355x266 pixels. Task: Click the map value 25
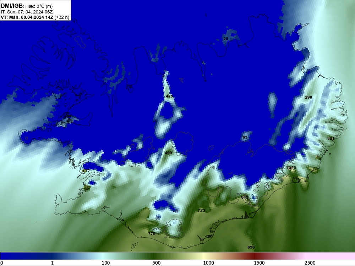(x=226, y=39)
